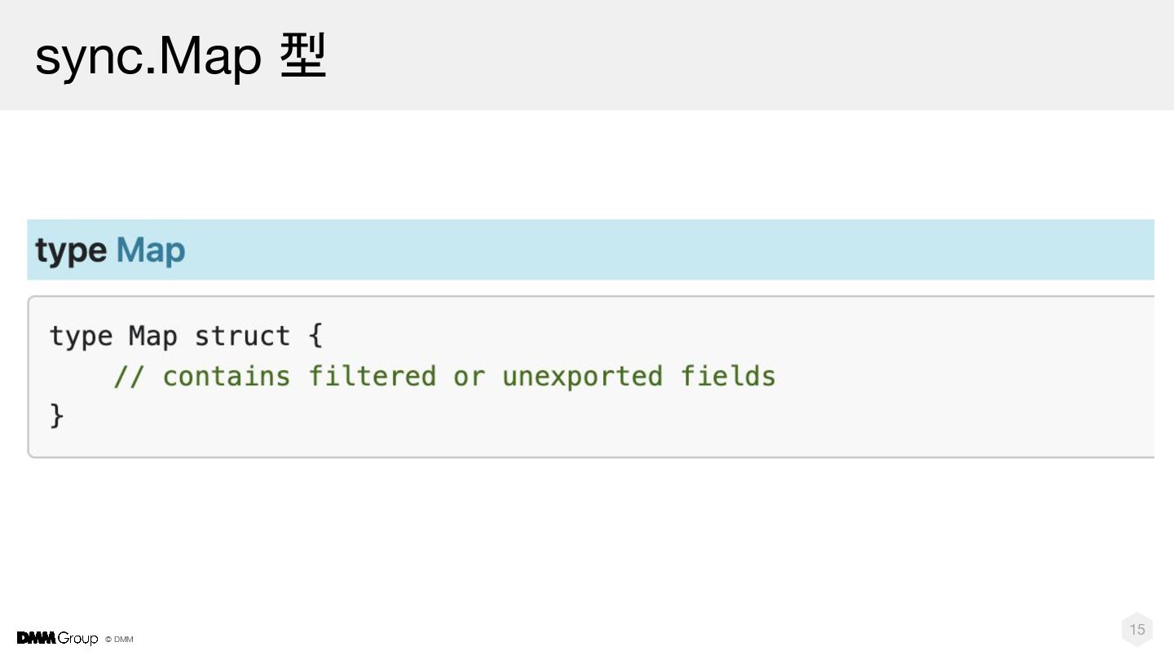The width and height of the screenshot is (1174, 660).
Task: Open the blue Map link in heading
Action: (151, 250)
